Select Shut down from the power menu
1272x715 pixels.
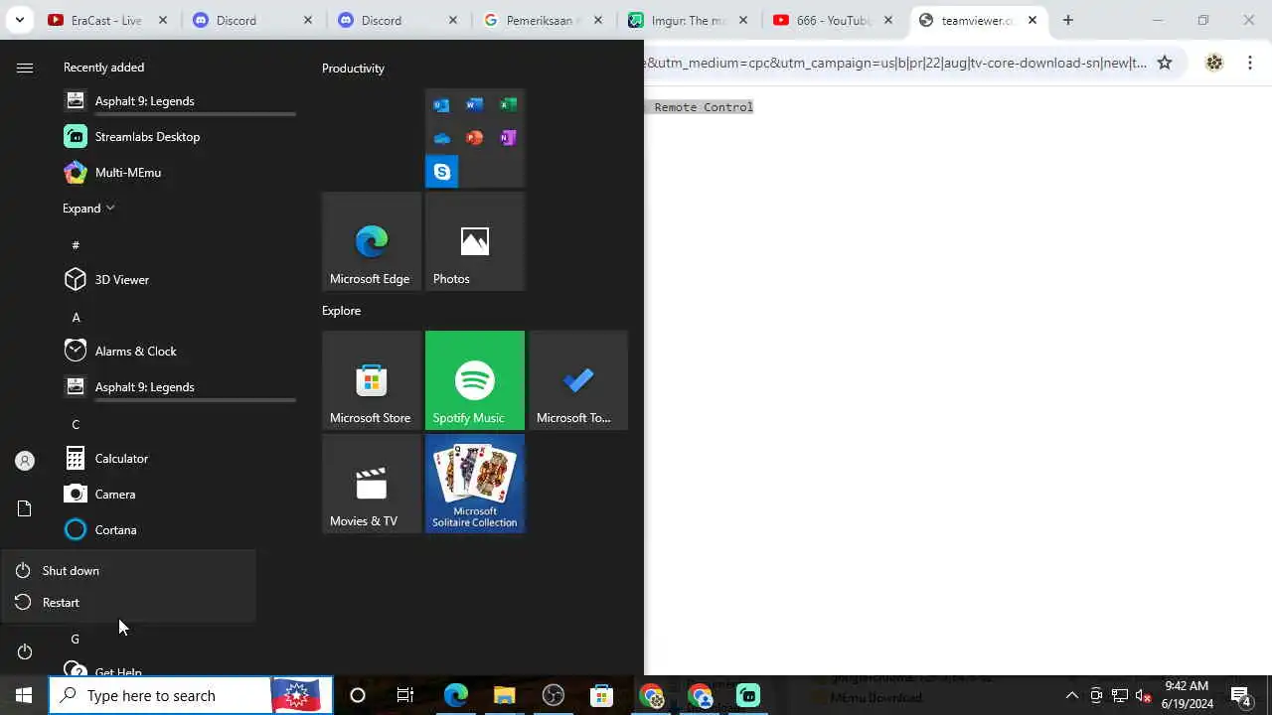click(128, 570)
